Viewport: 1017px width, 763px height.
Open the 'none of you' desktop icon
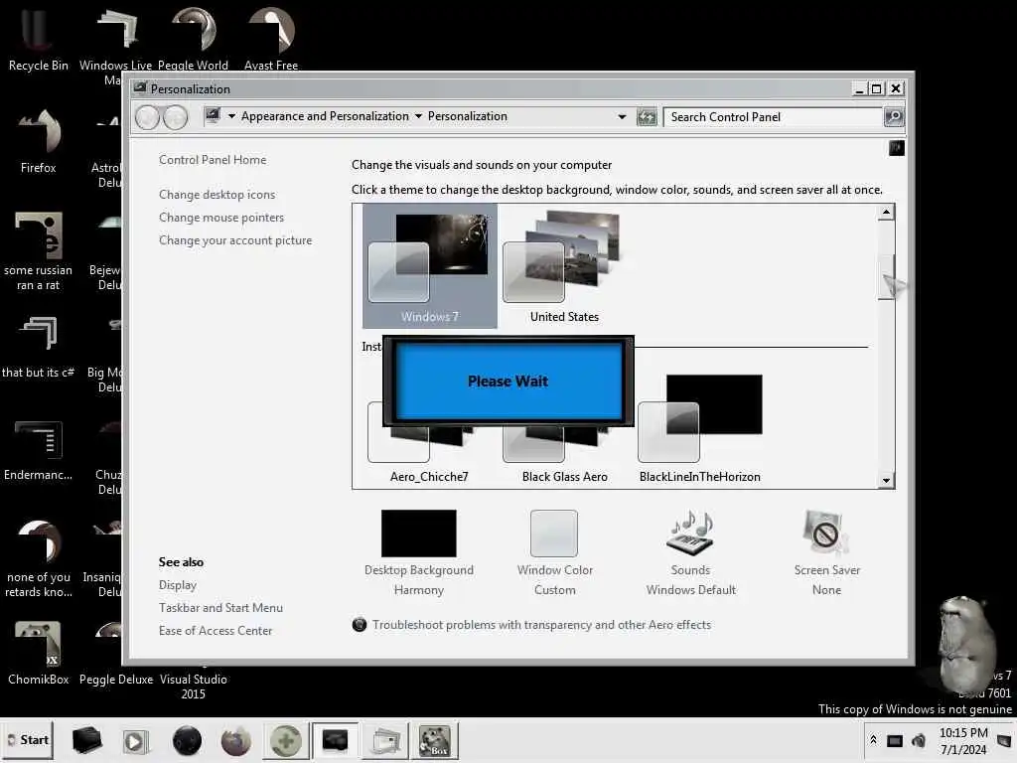pos(38,558)
